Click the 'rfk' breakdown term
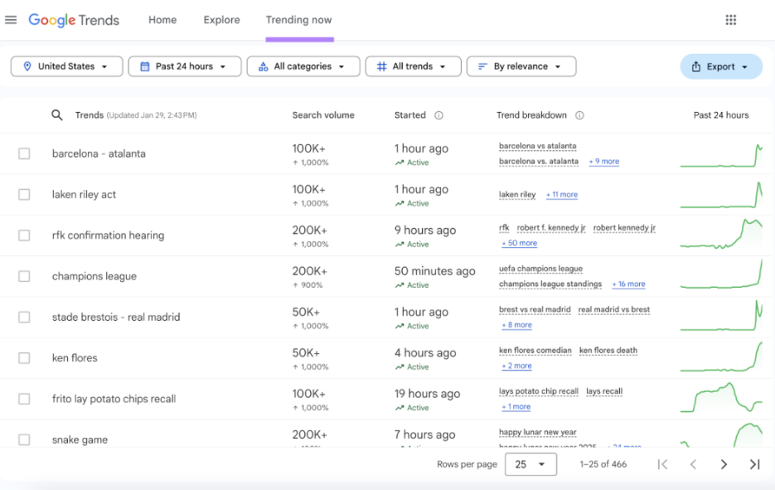Screen dimensions: 775x490 point(504,227)
